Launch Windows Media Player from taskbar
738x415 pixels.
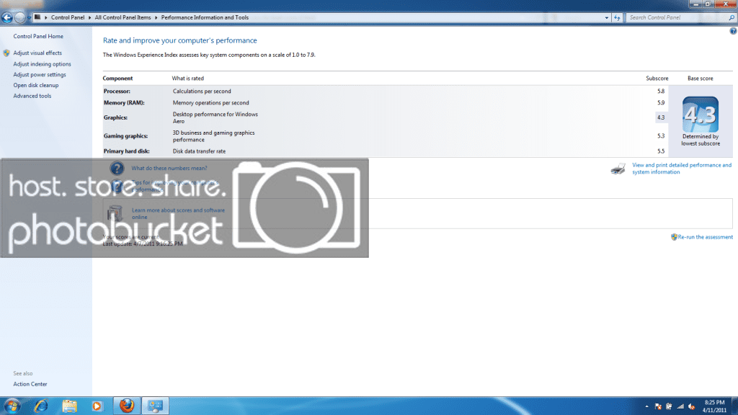[x=97, y=406]
